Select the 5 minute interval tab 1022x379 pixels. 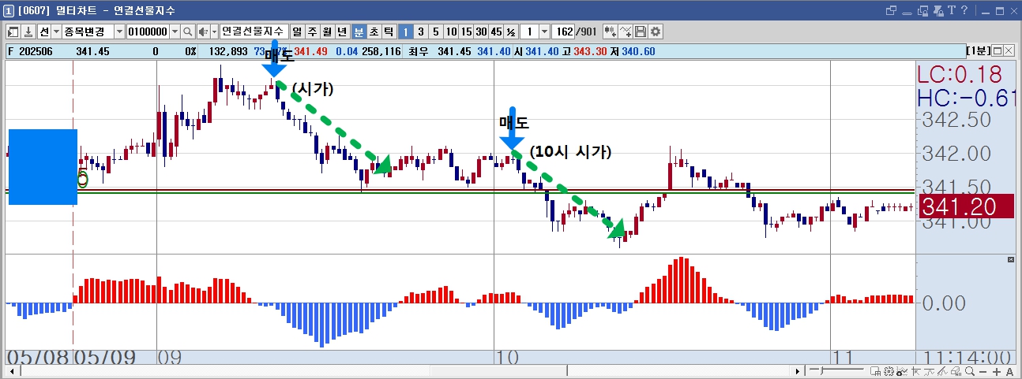pyautogui.click(x=435, y=32)
